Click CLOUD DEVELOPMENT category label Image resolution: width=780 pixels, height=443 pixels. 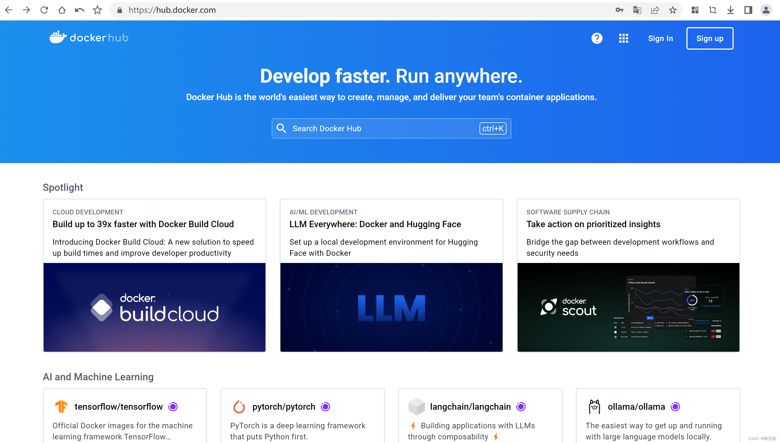(x=88, y=212)
